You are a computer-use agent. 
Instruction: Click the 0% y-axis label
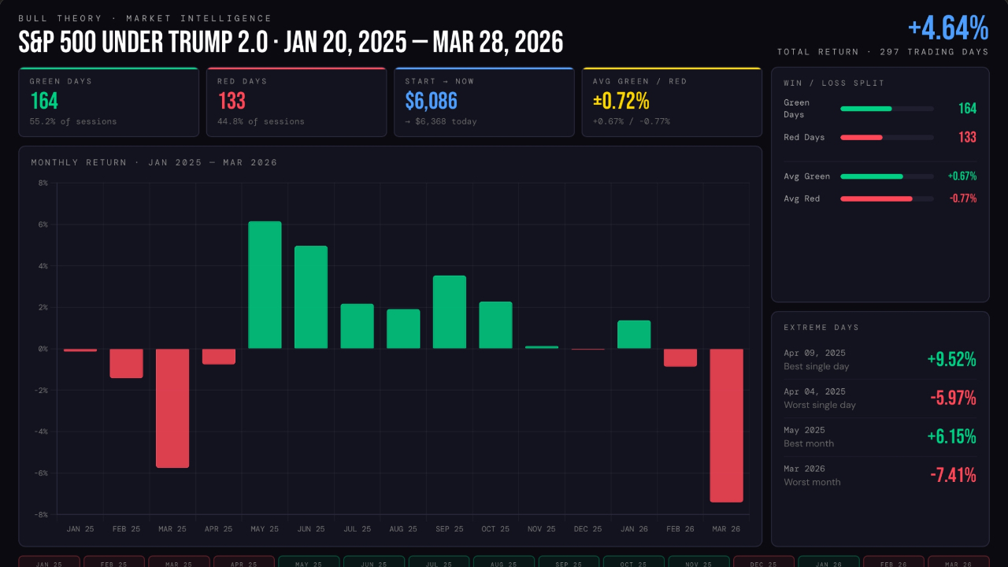43,348
